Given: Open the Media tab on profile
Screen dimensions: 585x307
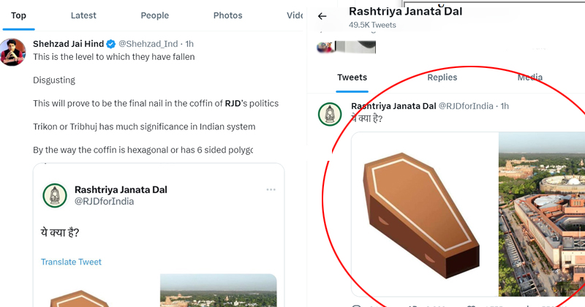Looking at the screenshot, I should pyautogui.click(x=529, y=77).
